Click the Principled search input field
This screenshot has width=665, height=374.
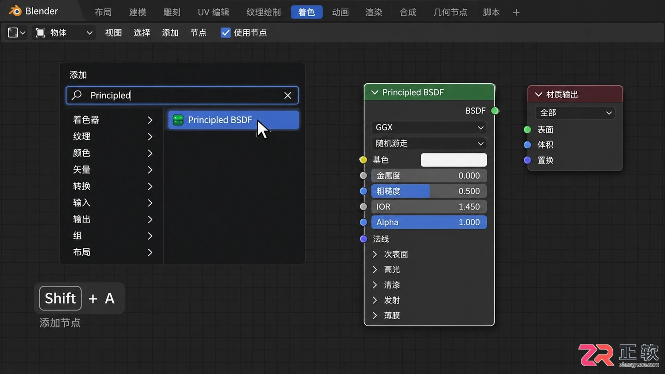pos(182,95)
